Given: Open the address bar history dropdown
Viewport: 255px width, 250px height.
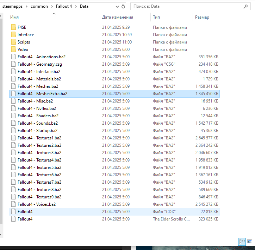Looking at the screenshot, I should 117,6.
